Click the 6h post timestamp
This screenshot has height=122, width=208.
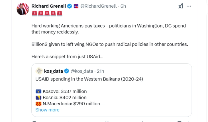click(x=123, y=6)
